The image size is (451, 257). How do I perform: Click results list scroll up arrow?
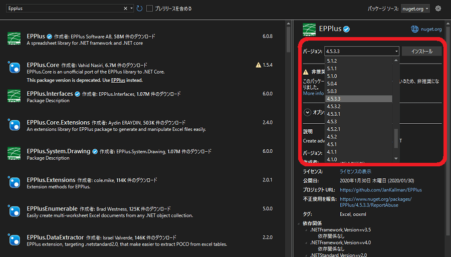point(289,23)
